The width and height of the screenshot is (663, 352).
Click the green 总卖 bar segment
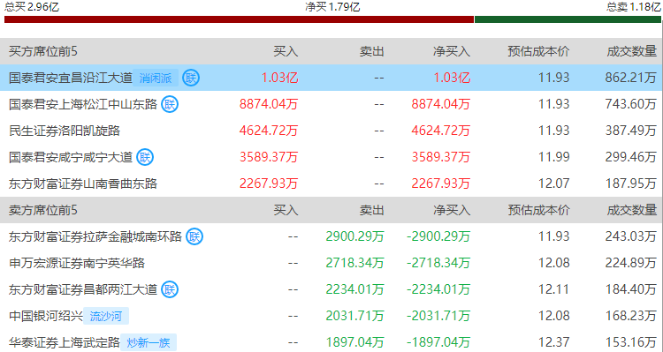pos(568,19)
